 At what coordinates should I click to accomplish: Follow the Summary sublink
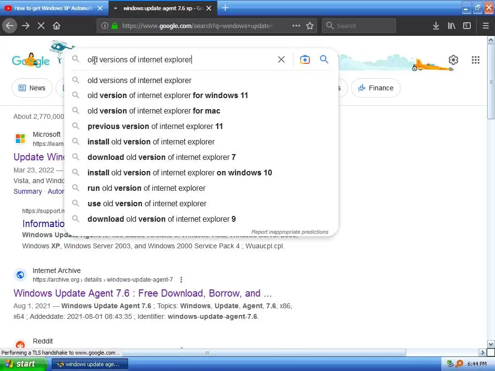pyautogui.click(x=28, y=191)
